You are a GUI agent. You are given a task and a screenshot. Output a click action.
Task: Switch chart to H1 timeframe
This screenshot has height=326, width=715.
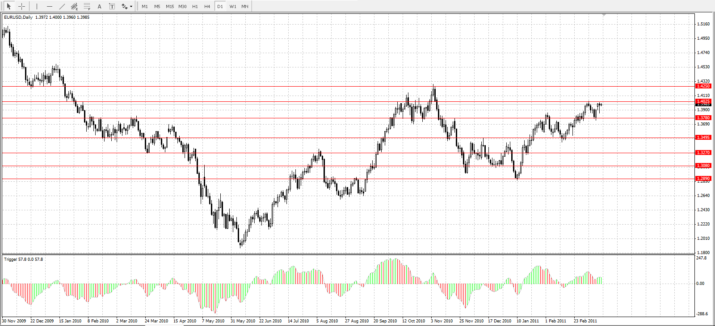(x=195, y=7)
